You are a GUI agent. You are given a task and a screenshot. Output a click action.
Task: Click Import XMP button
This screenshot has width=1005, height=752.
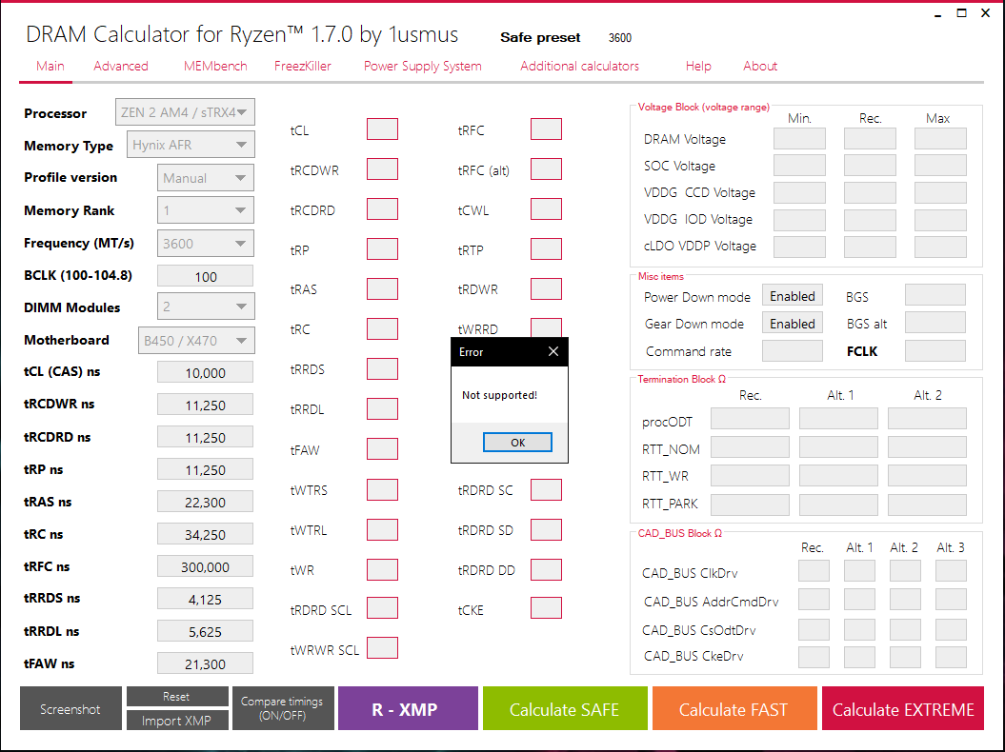177,720
